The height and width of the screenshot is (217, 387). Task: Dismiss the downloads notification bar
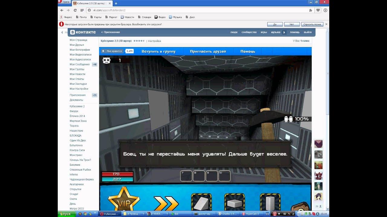pos(326,24)
